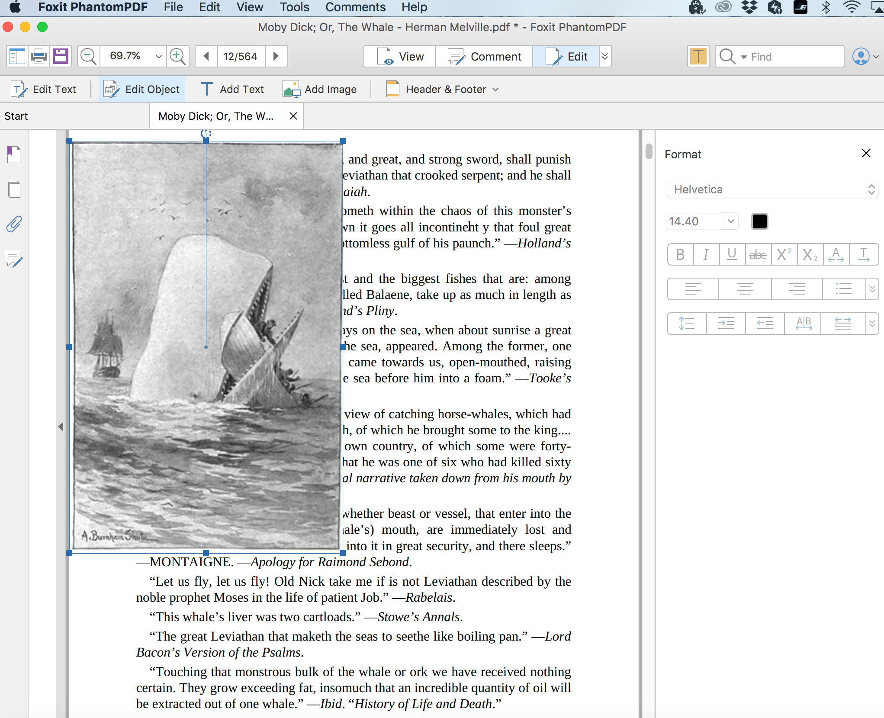The image size is (884, 718).
Task: Select align right option
Action: [x=797, y=289]
